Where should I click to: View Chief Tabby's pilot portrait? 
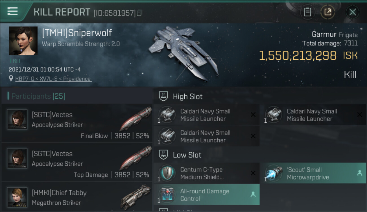(x=17, y=197)
